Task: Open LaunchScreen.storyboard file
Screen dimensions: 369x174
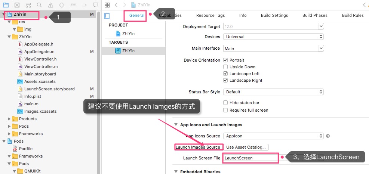Action: [49, 89]
